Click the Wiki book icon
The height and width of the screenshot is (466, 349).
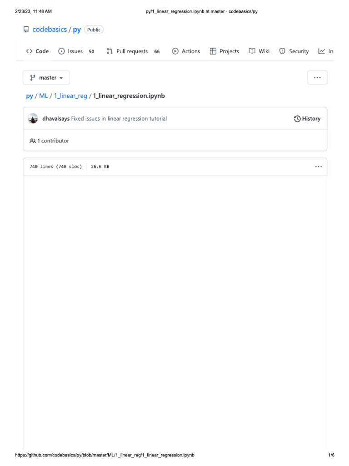(x=252, y=51)
